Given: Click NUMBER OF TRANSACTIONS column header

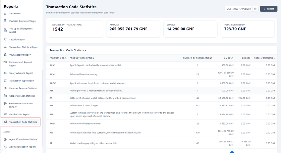Looking at the screenshot, I should [197, 58].
